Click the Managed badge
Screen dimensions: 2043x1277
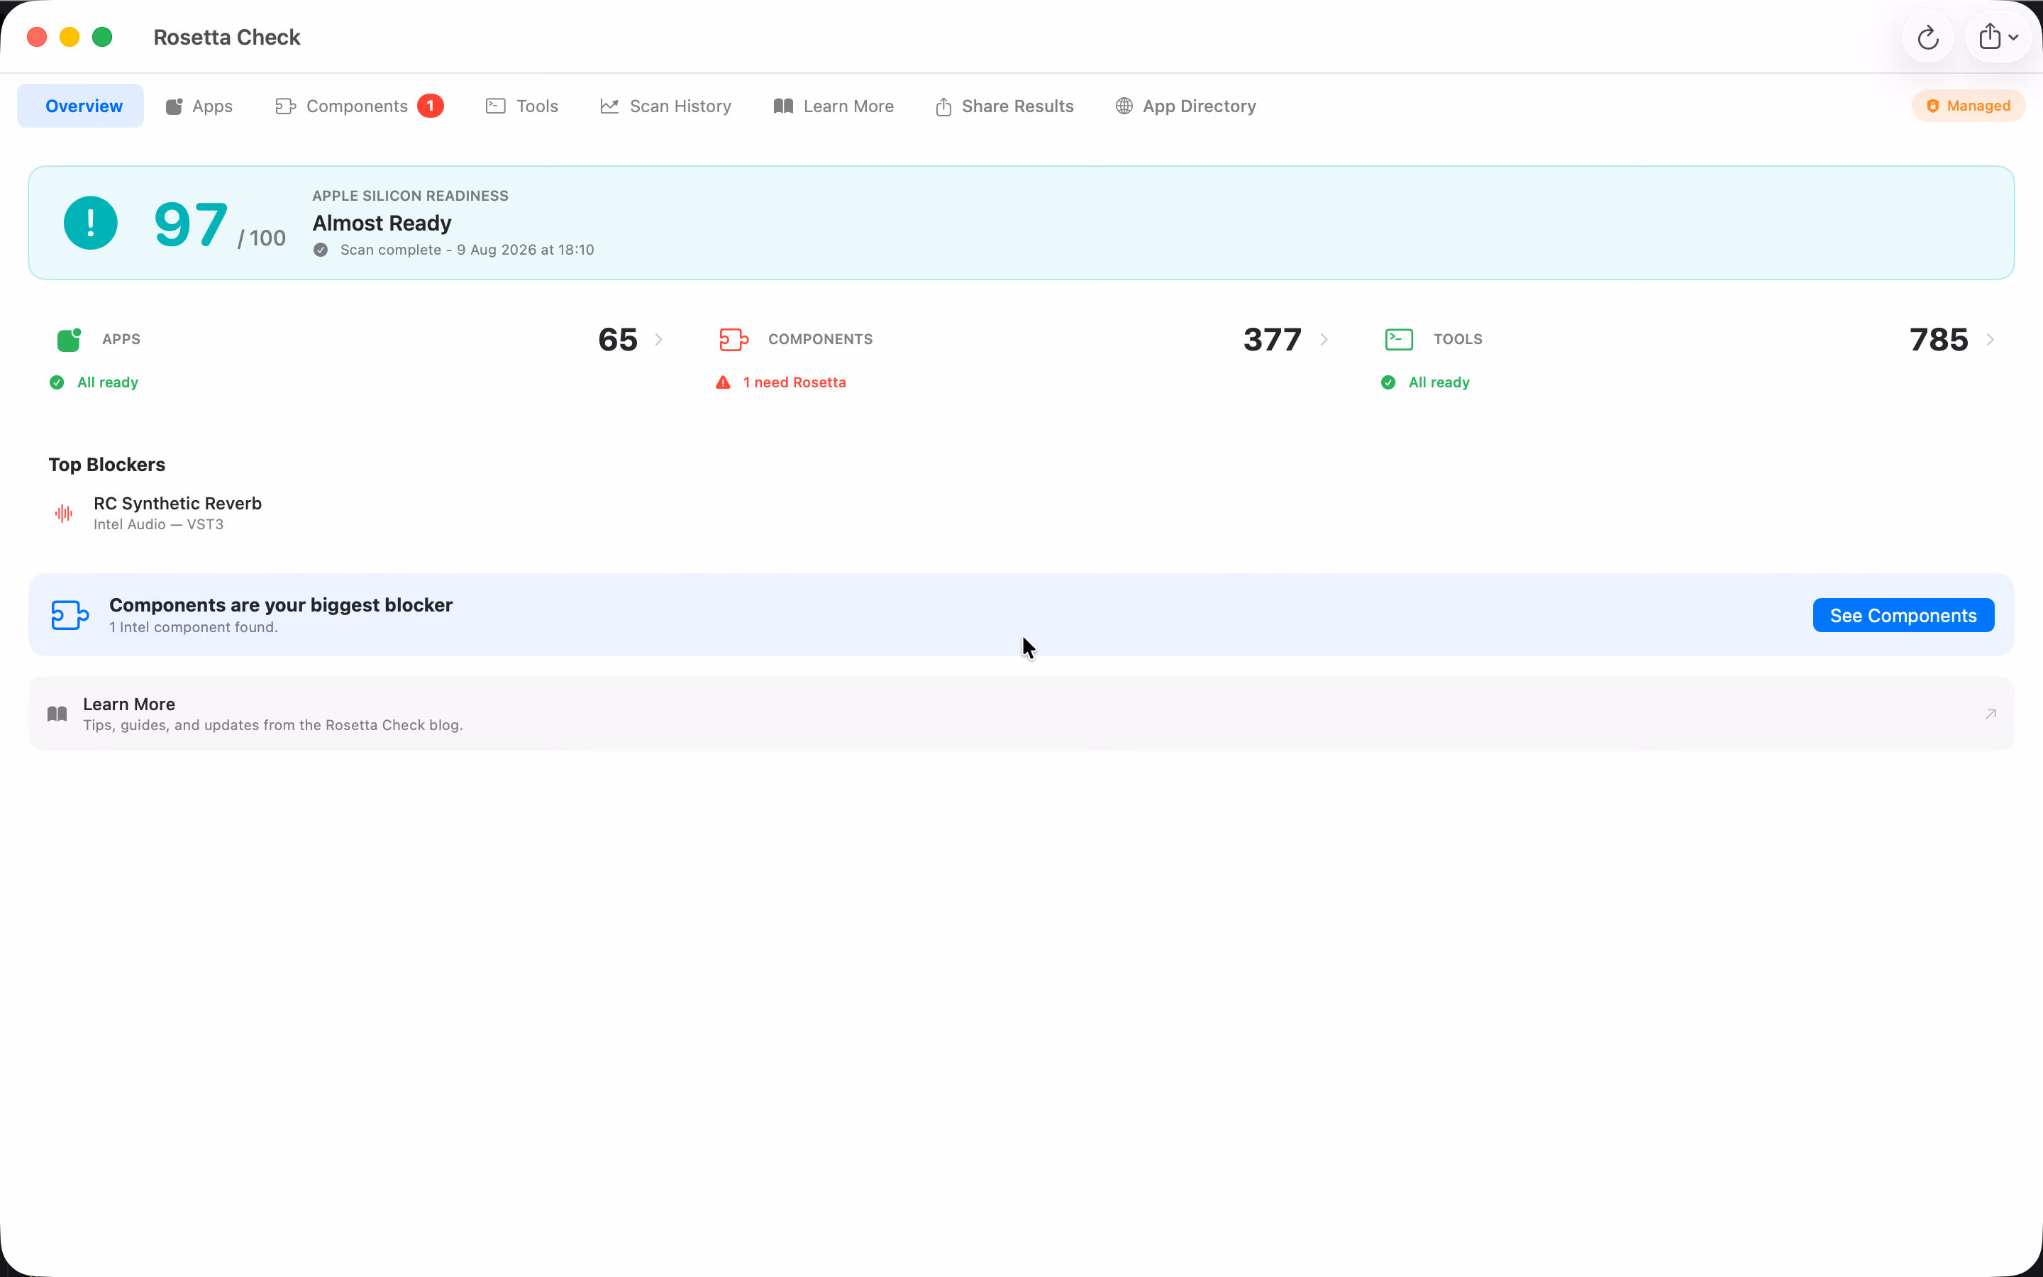[1968, 106]
